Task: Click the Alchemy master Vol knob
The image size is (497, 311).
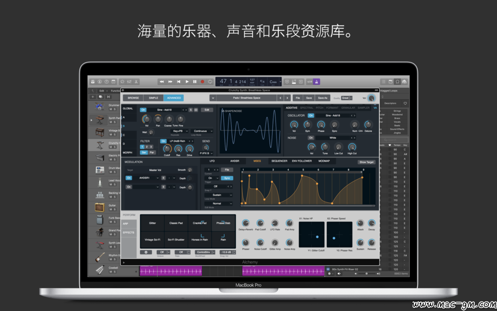Action: coord(371,98)
